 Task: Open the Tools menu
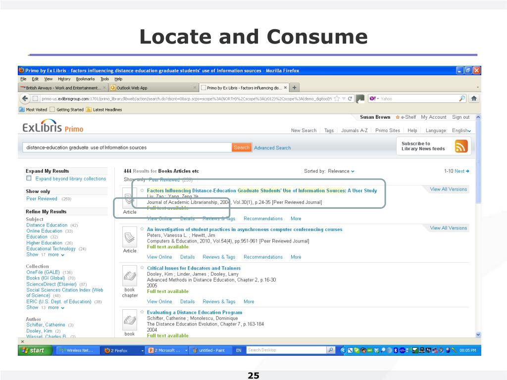(104, 79)
